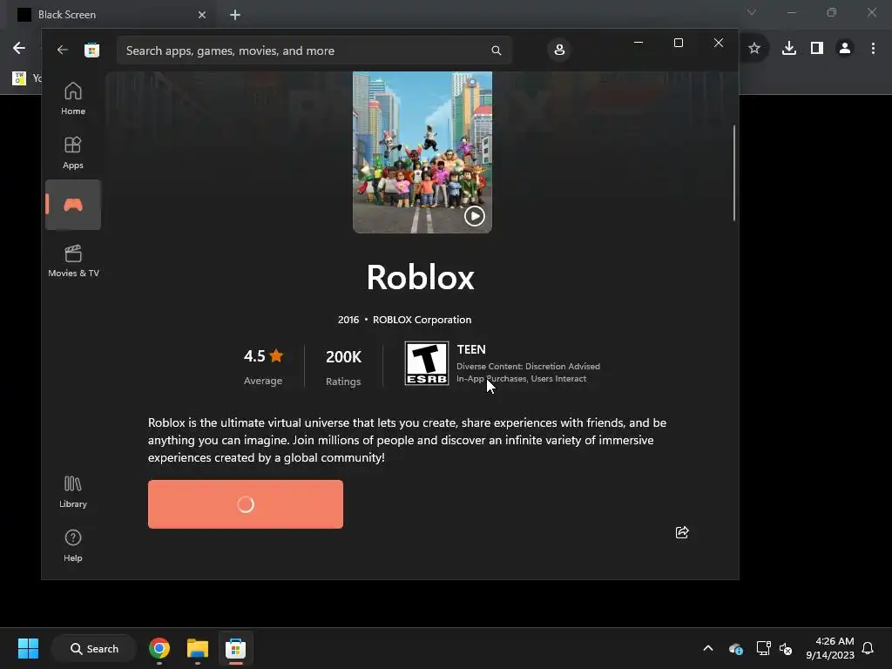This screenshot has width=892, height=669.
Task: Maximize the Microsoft Store window
Action: coord(678,43)
